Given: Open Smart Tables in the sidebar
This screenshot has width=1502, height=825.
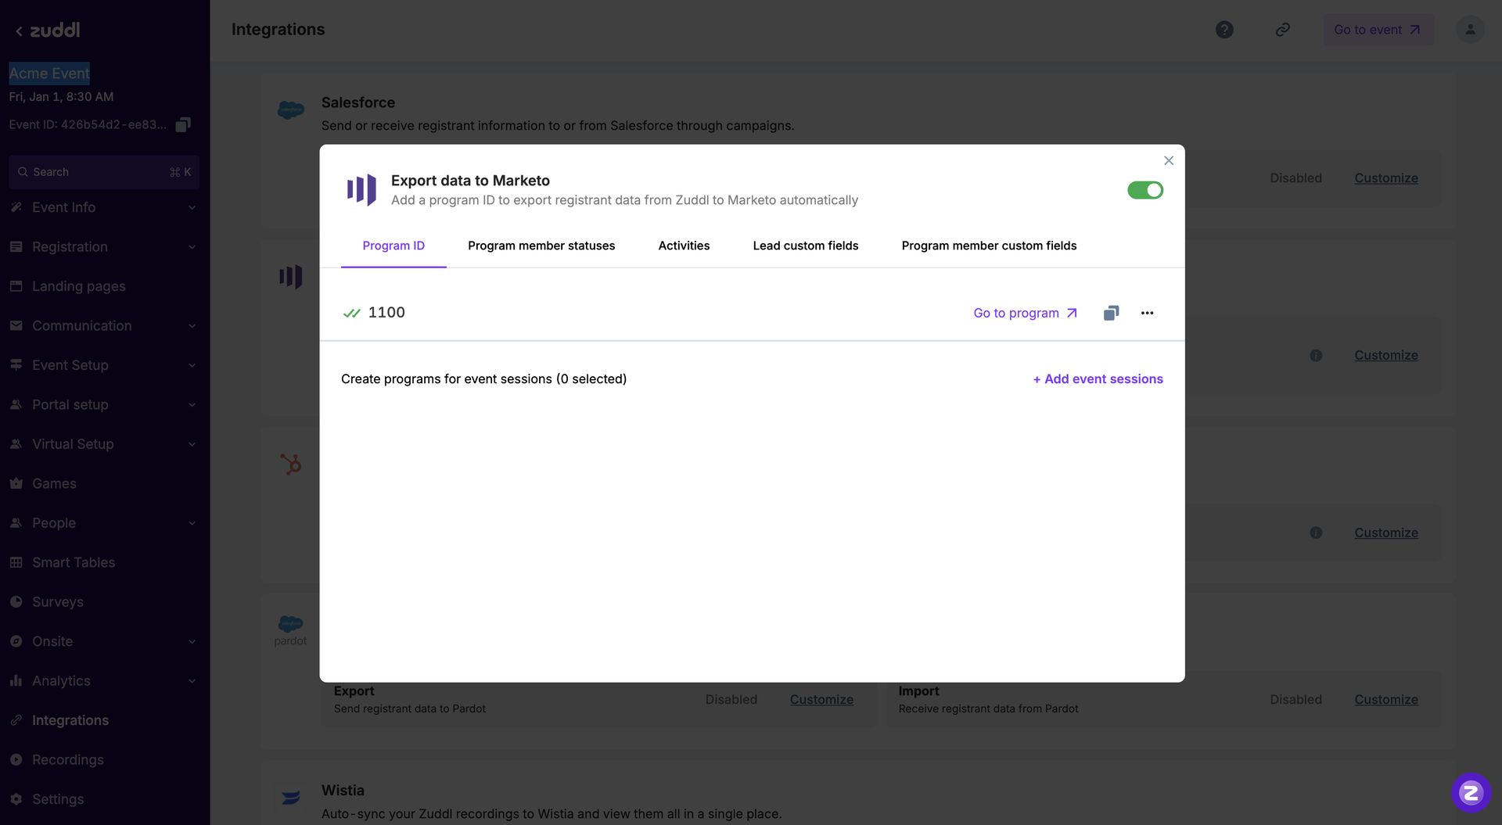Looking at the screenshot, I should point(73,562).
